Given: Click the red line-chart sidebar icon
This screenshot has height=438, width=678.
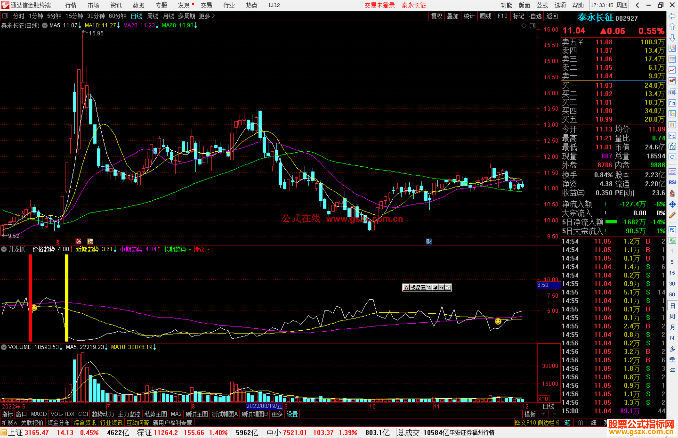Looking at the screenshot, I should (x=672, y=70).
